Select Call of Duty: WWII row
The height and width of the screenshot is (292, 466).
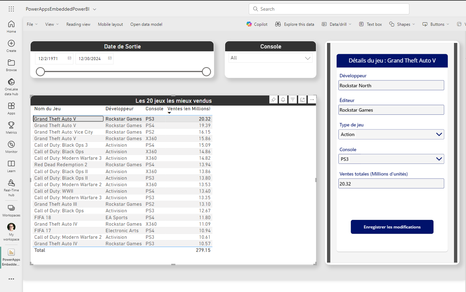[x=123, y=191]
